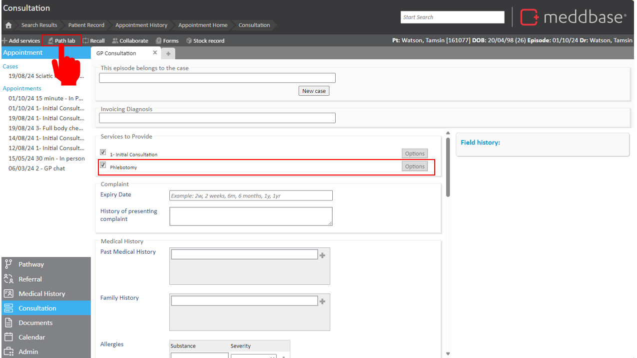Viewport: 637px width, 358px height.
Task: Click the form's vertical scrollbar
Action: pos(448,167)
